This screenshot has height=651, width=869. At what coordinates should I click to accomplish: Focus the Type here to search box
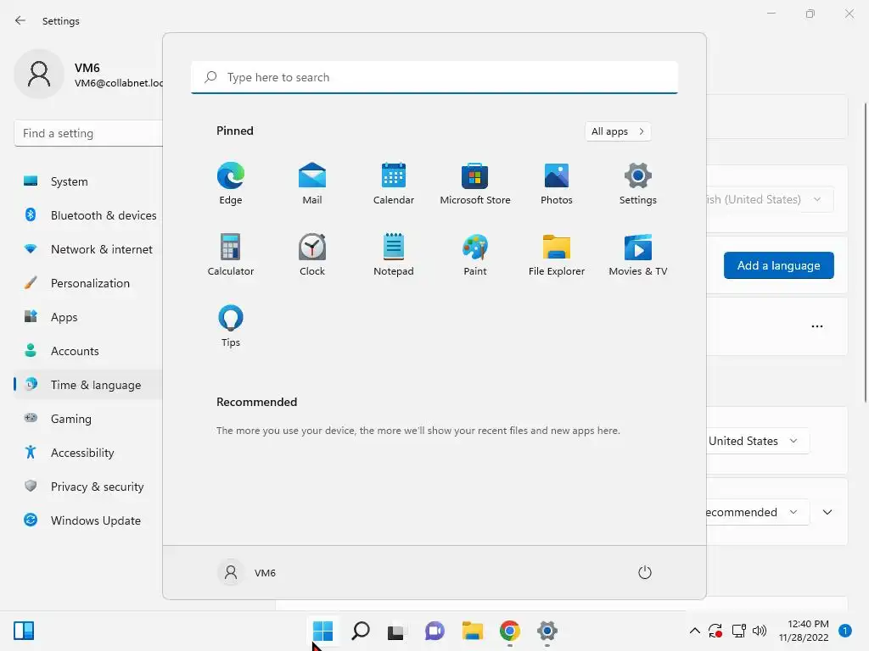click(x=434, y=77)
